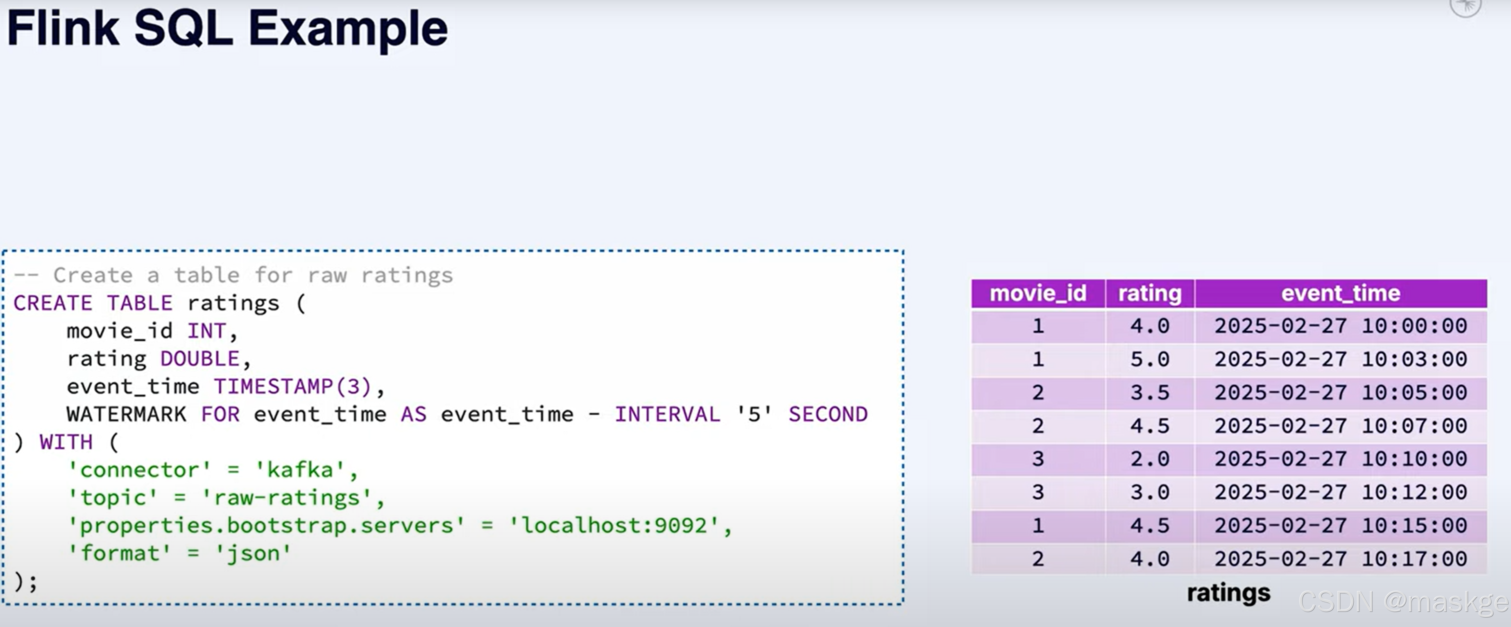Click event_time cell "2025-02-27 10:00:00"
The width and height of the screenshot is (1511, 627).
[x=1341, y=326]
